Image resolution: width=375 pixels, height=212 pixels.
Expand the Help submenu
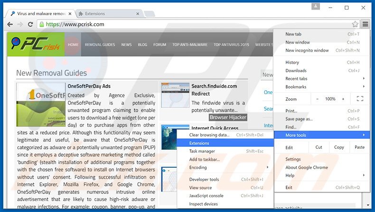click(322, 175)
